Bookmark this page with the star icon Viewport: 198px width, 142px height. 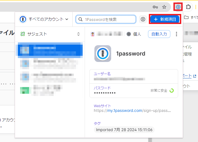click(x=164, y=7)
